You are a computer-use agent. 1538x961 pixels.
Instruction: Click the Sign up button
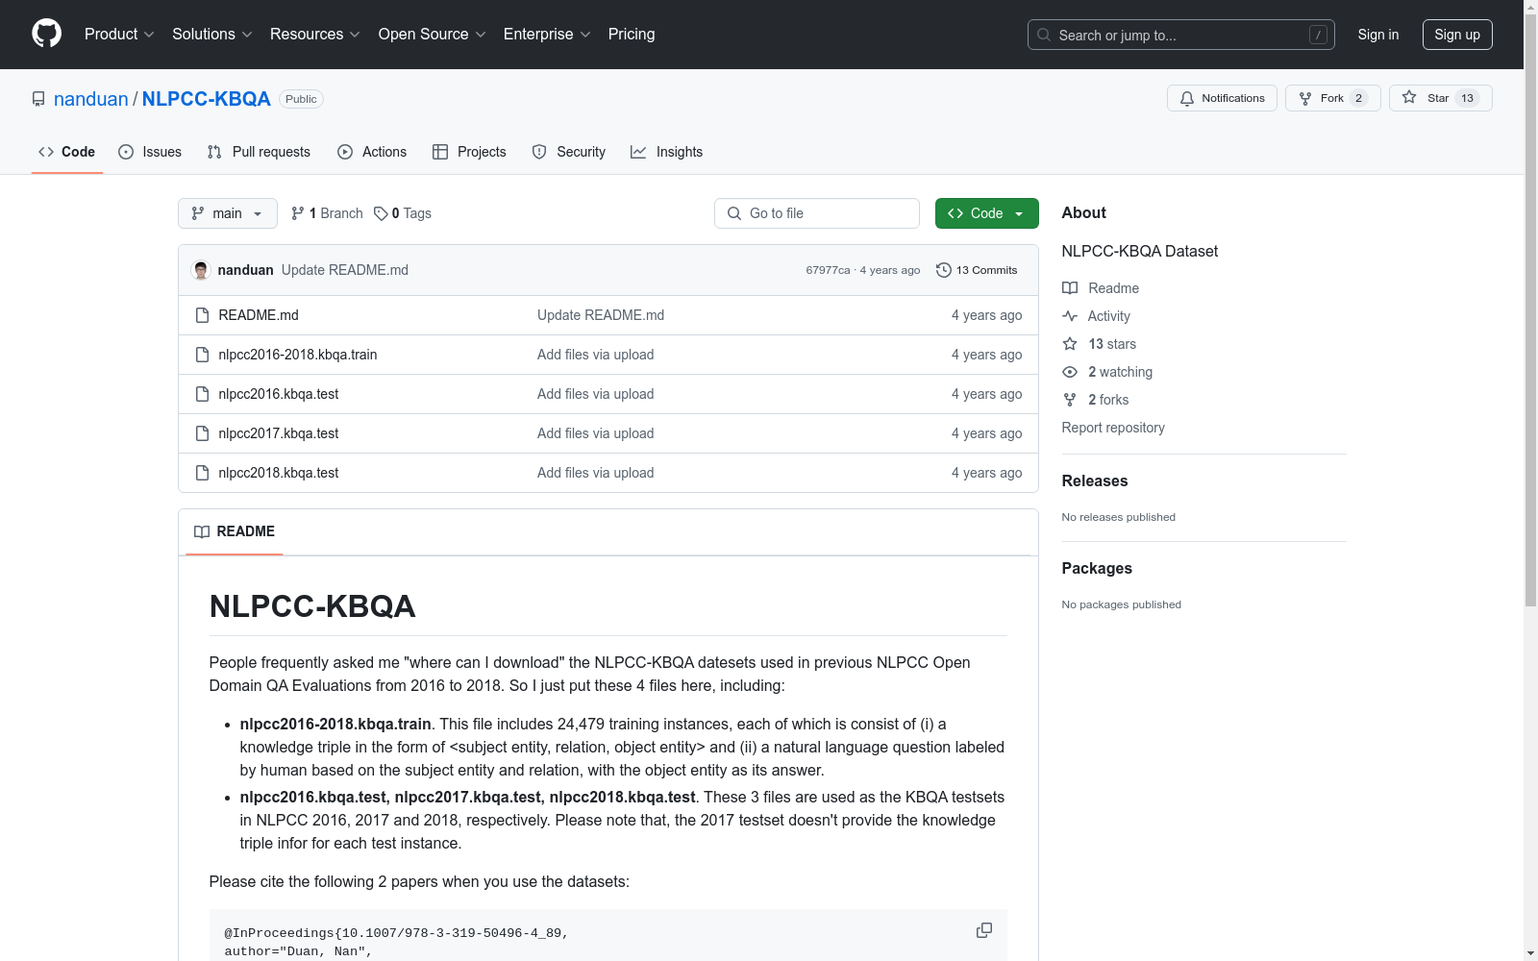1456,35
